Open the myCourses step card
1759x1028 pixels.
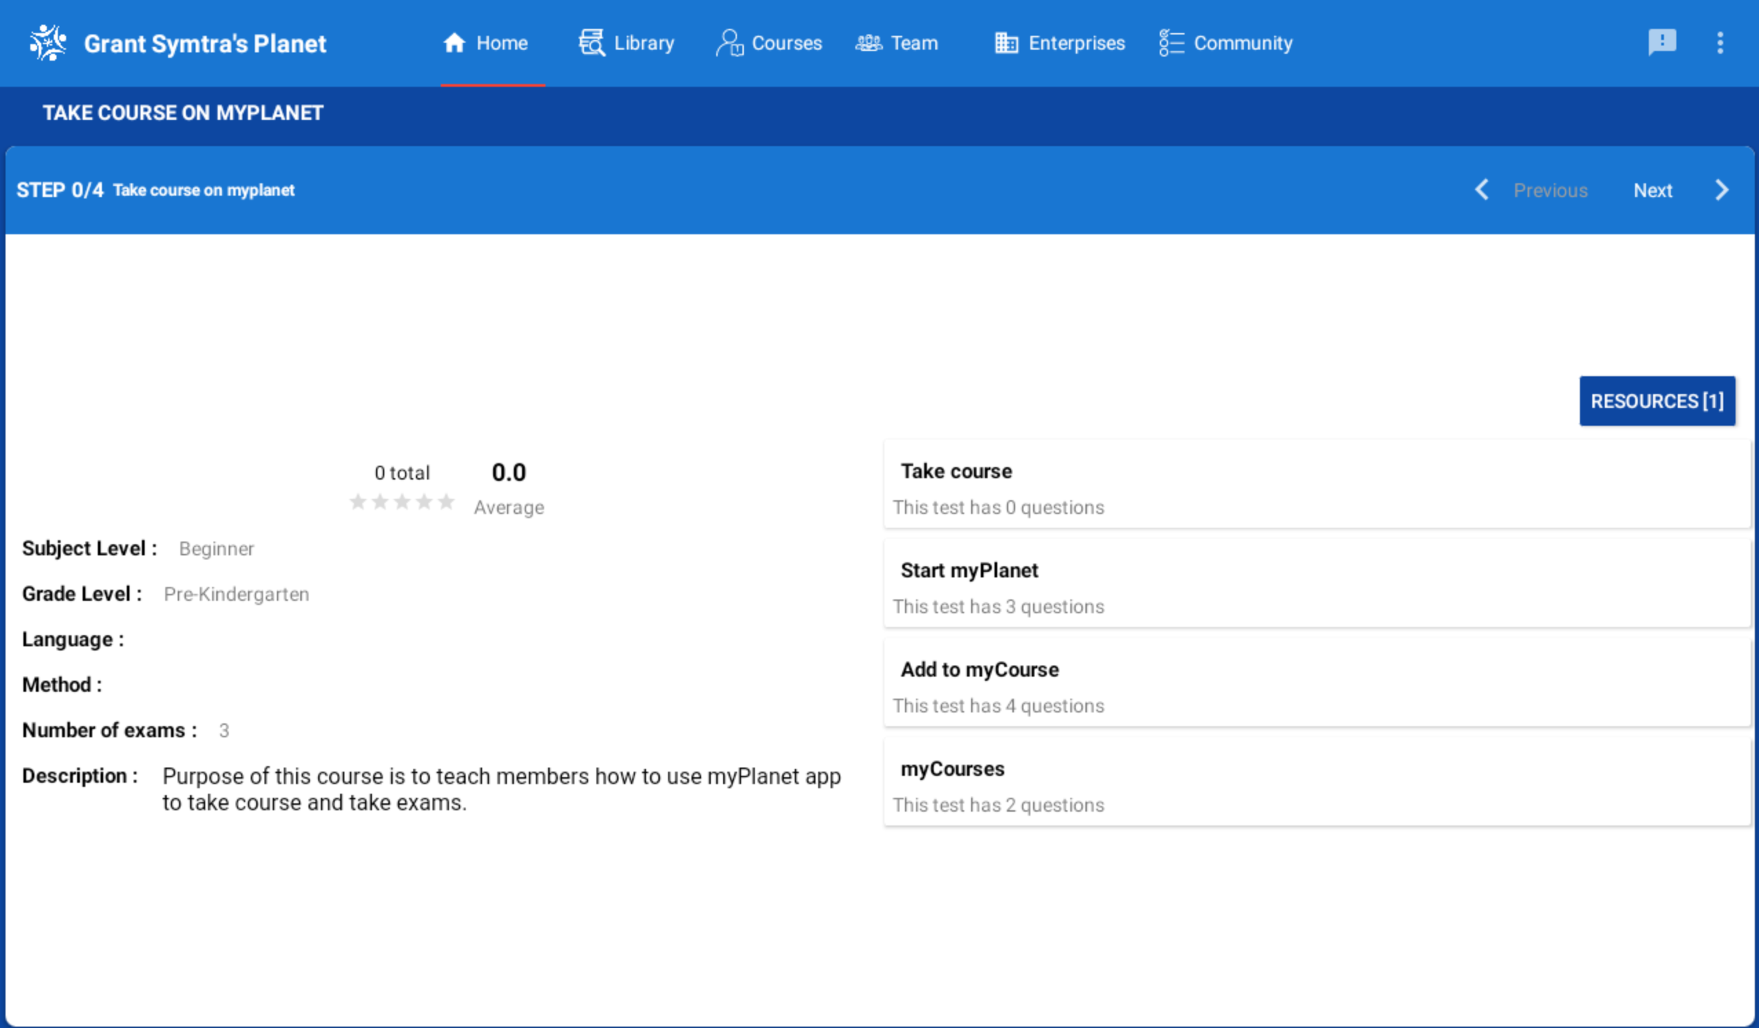[x=1316, y=781]
